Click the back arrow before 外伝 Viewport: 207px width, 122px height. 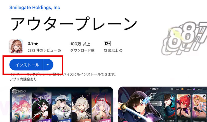tap(151, 89)
